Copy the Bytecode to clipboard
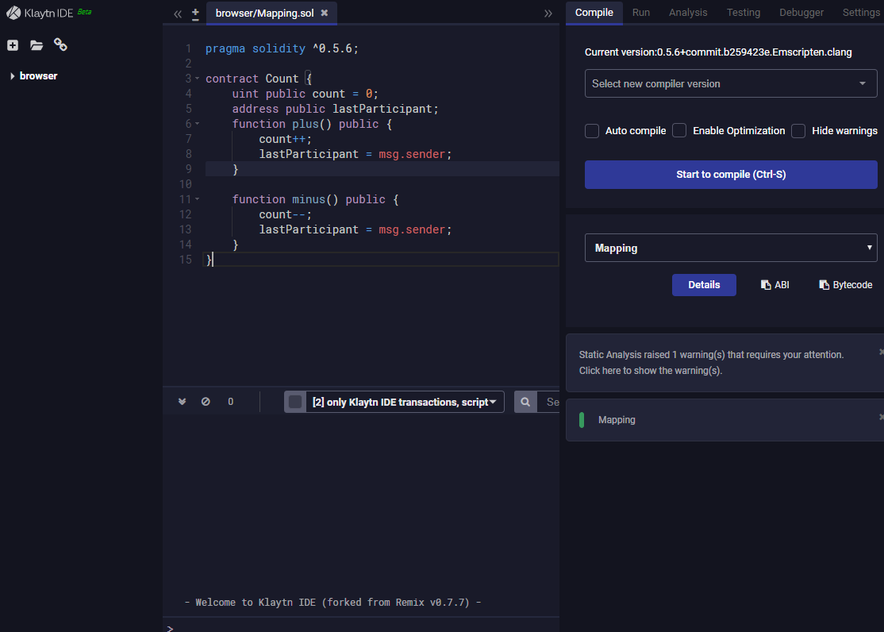 [x=846, y=285]
